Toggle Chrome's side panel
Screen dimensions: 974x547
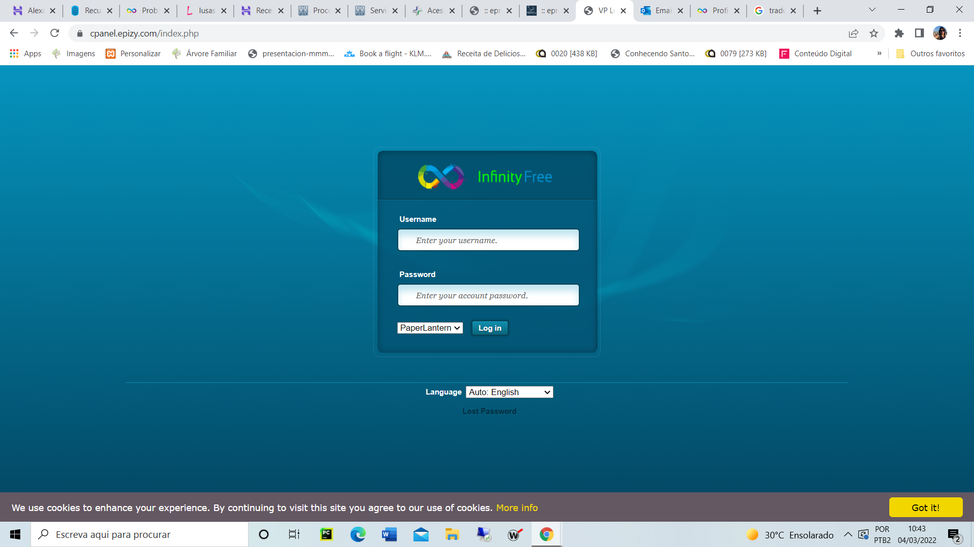[x=918, y=33]
